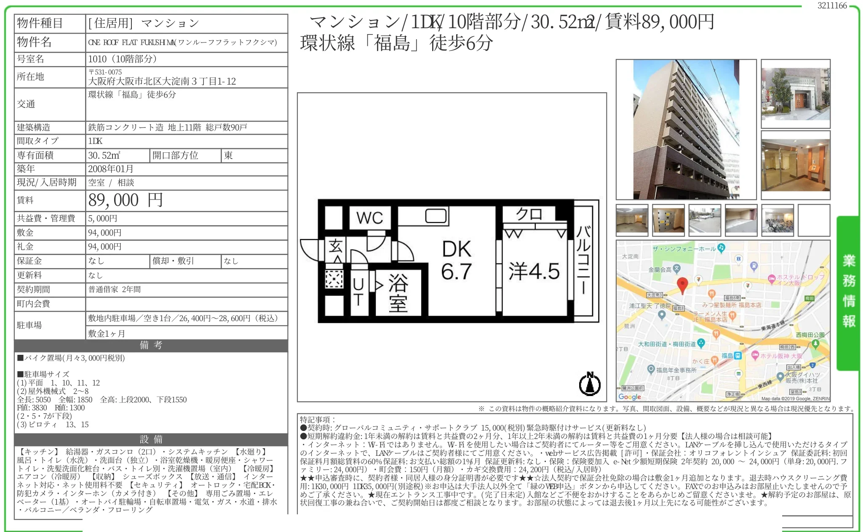The width and height of the screenshot is (866, 532).
Task: Open the delivery lockers photo thumbnail
Action: click(668, 220)
